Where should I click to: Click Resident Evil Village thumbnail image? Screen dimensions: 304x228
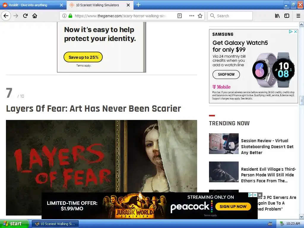[x=224, y=172]
